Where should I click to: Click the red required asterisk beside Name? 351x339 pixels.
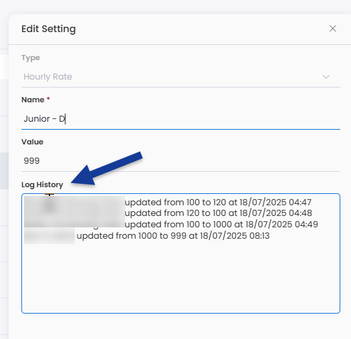pos(48,98)
